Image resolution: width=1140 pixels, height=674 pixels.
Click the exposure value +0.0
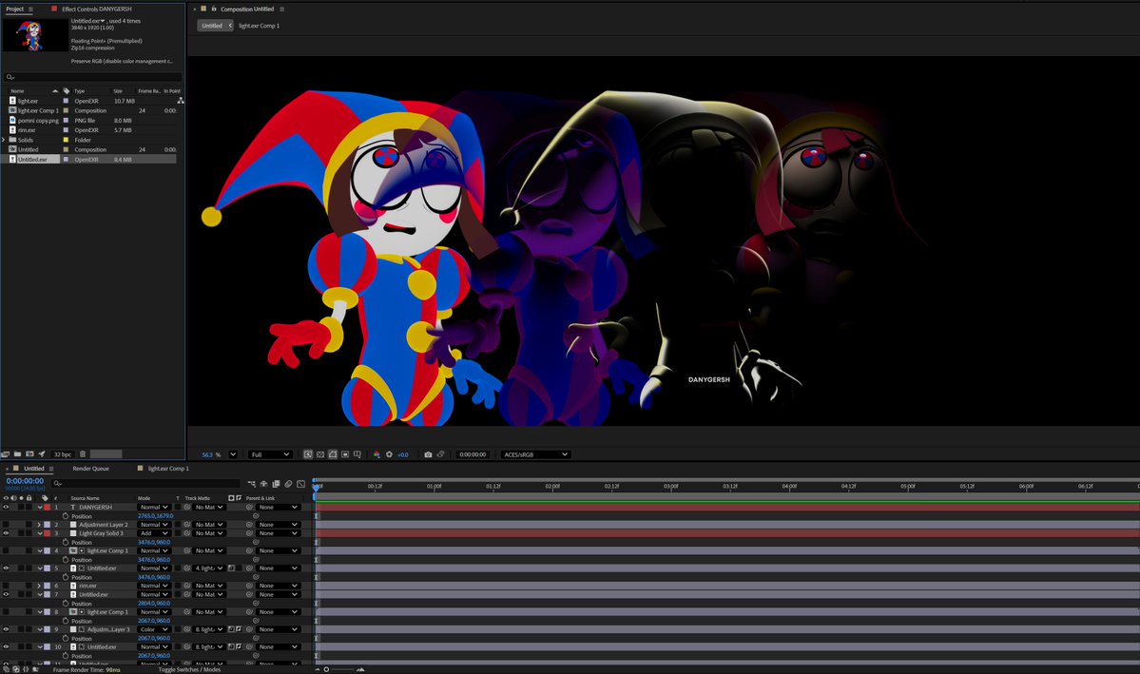tap(403, 454)
